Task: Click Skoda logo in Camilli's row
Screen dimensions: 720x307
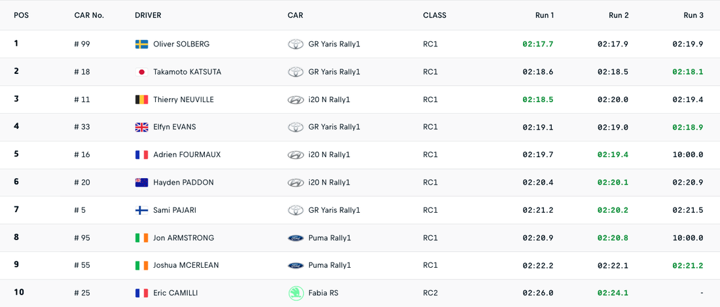Action: pyautogui.click(x=296, y=293)
